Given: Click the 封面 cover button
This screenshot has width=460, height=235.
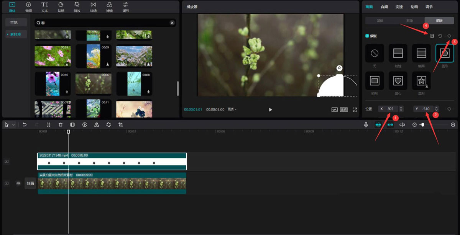Looking at the screenshot, I should coord(30,183).
